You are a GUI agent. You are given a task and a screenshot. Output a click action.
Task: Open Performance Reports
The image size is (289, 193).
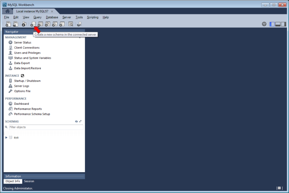28,109
